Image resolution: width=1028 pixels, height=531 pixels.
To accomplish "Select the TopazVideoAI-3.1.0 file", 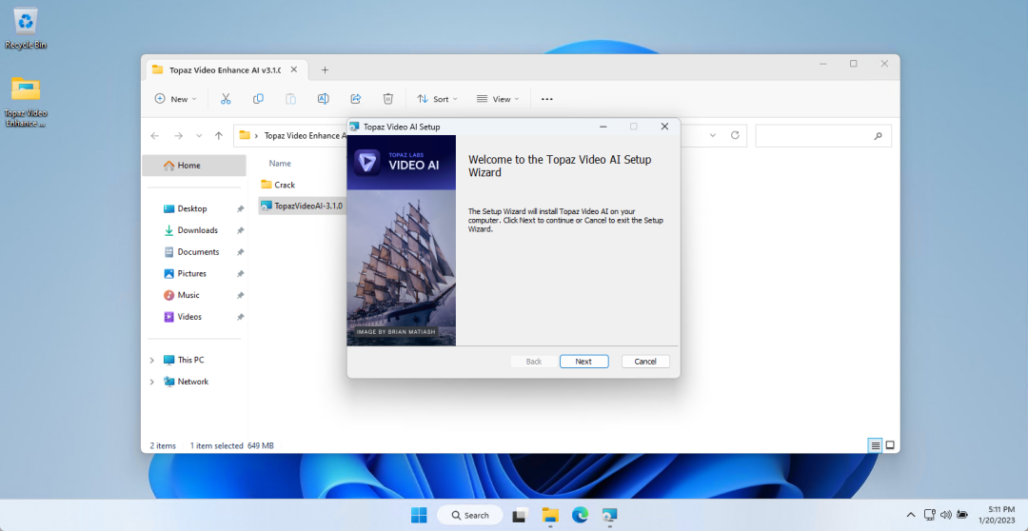I will [x=303, y=206].
